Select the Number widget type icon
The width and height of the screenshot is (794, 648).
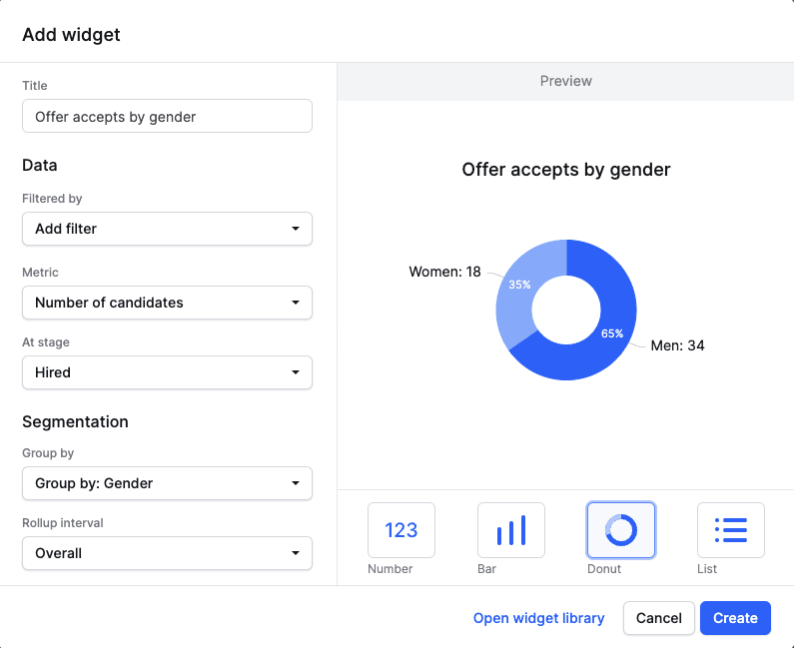coord(400,530)
